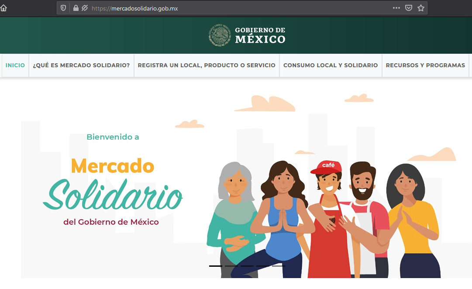Select the first carousel slide indicator

tap(216, 265)
